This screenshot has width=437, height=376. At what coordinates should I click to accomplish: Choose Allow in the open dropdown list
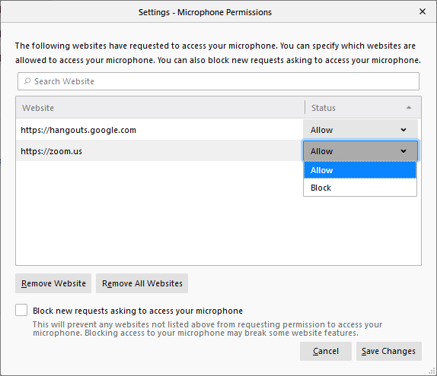pos(360,170)
